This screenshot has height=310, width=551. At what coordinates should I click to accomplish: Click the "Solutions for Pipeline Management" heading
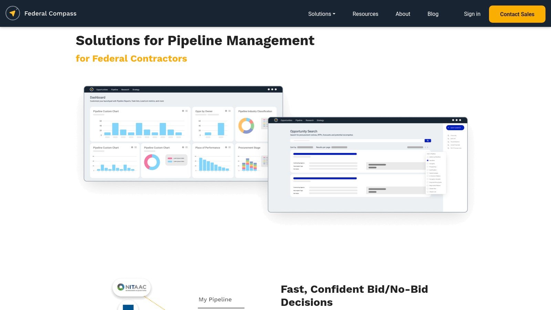(x=195, y=41)
